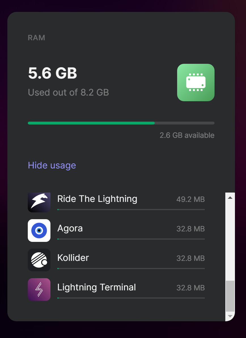This screenshot has height=338, width=246.
Task: Select the Kollider app name
Action: tap(73, 258)
